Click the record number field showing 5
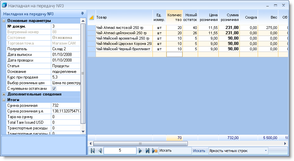The image size is (294, 161). click(x=120, y=150)
